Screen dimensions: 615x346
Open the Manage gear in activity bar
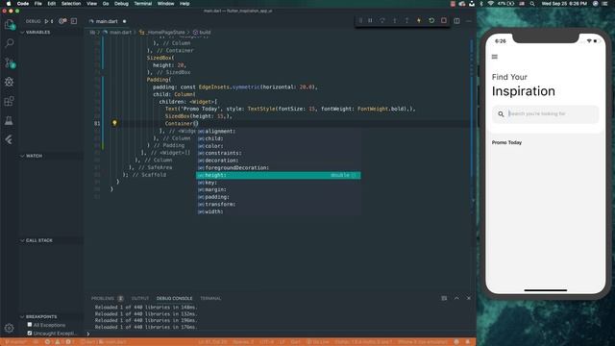9,328
